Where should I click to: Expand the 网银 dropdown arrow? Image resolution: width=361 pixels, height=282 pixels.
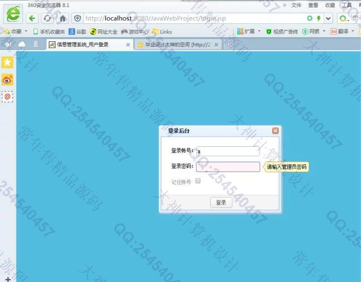point(324,31)
